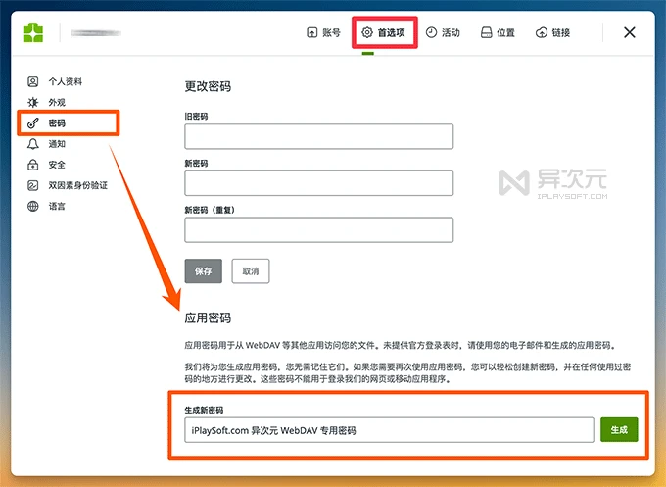666x487 pixels.
Task: Click the two-factor authentication icon
Action: [x=32, y=185]
